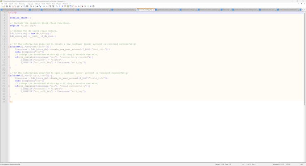
Task: Open the Language menu
Action: coord(30,4)
